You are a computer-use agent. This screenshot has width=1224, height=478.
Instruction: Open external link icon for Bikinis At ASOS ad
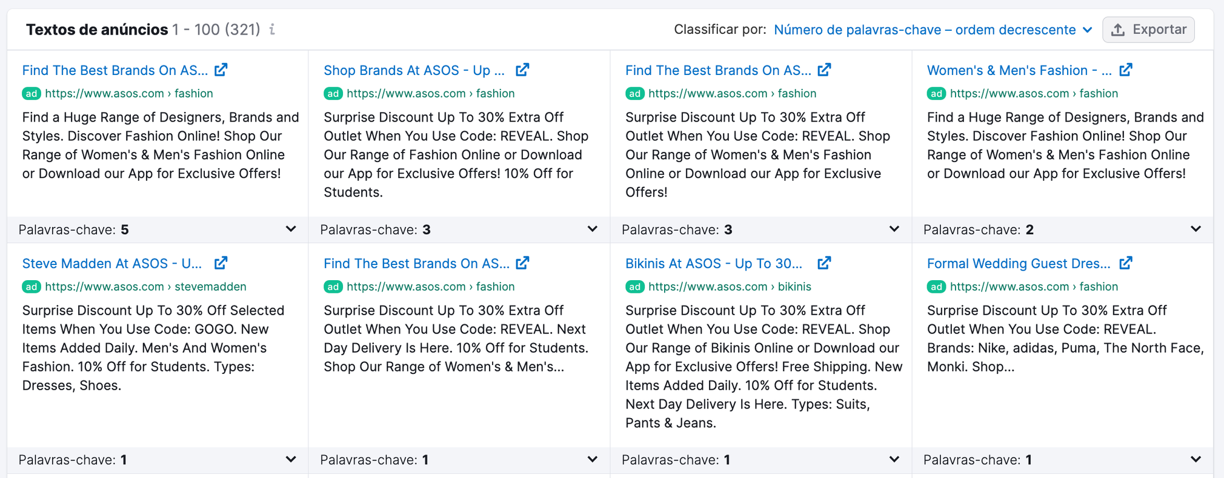(x=824, y=263)
